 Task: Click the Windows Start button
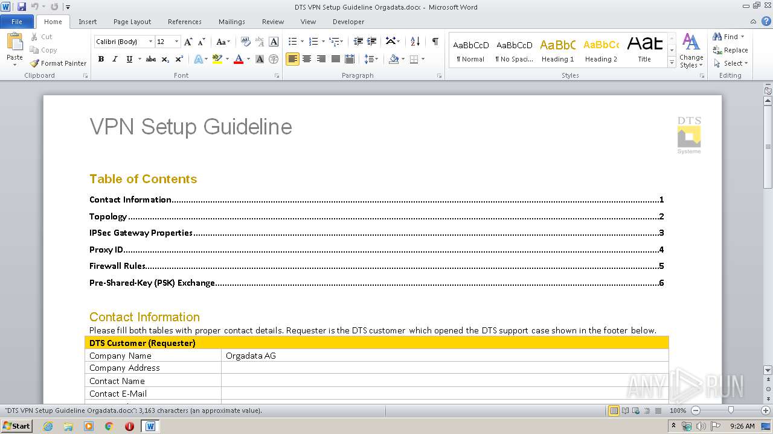16,426
